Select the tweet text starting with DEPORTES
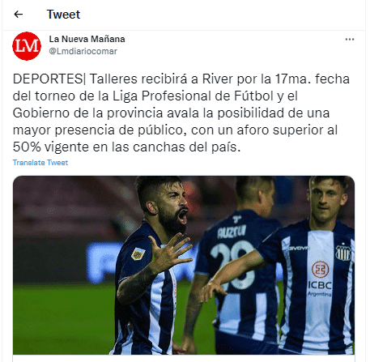Image resolution: width=370 pixels, height=362 pixels. pos(181,113)
